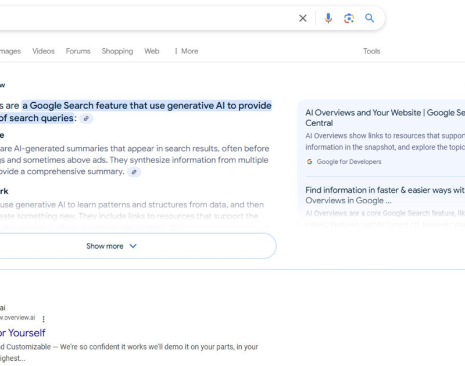Screen dimensions: 465x366
Task: Open 'Find information in faster & easier ways' card
Action: click(385, 195)
